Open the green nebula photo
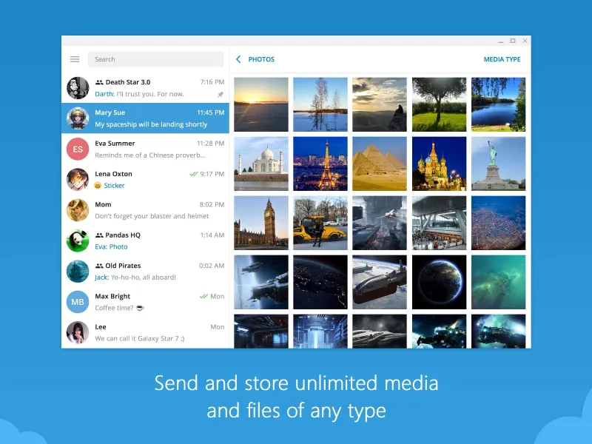 point(498,282)
